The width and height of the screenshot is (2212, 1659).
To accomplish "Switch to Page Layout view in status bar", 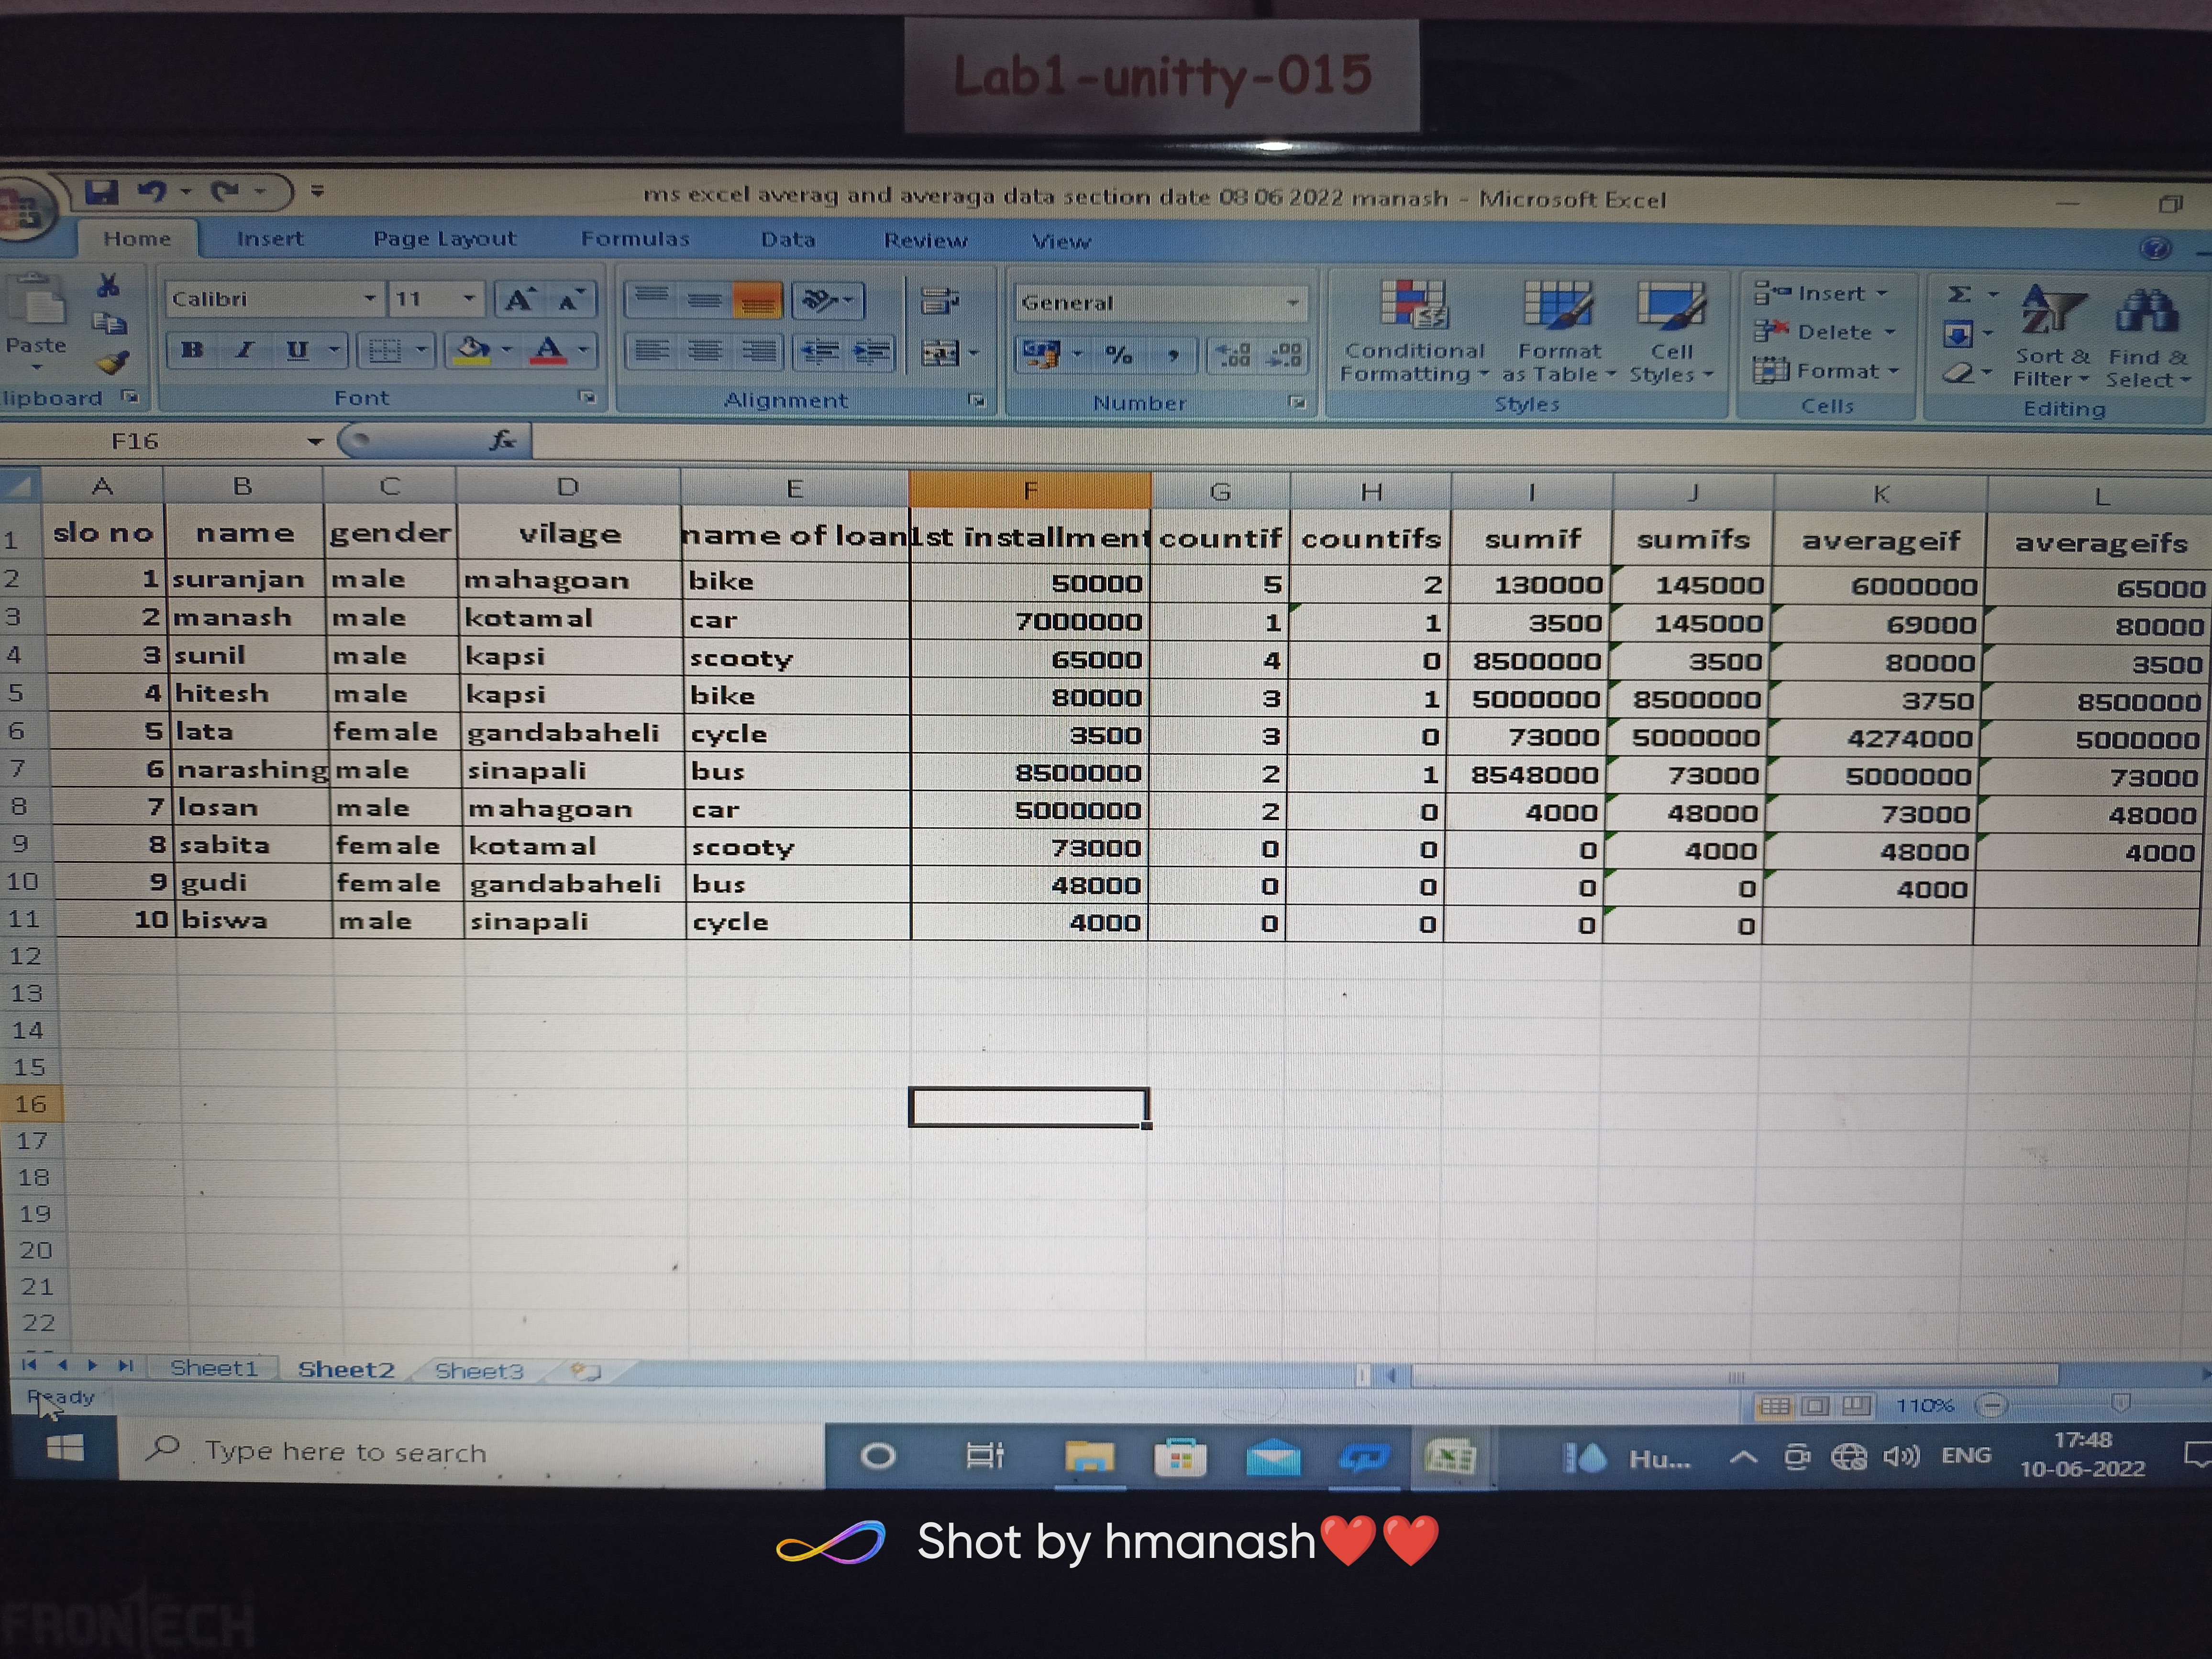I will (x=1815, y=1406).
